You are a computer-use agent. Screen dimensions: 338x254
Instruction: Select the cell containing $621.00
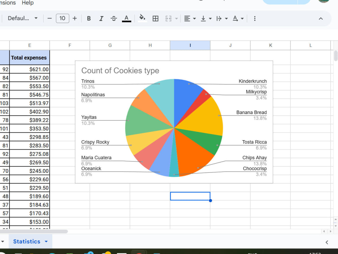(x=30, y=69)
